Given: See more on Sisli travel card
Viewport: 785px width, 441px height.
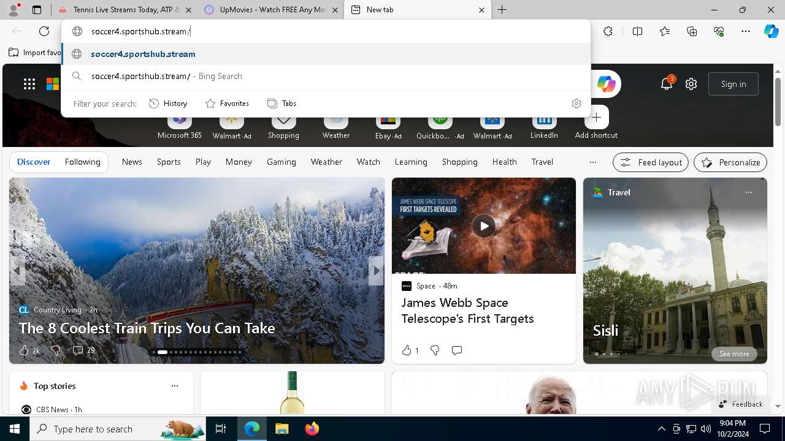Looking at the screenshot, I should pos(734,354).
